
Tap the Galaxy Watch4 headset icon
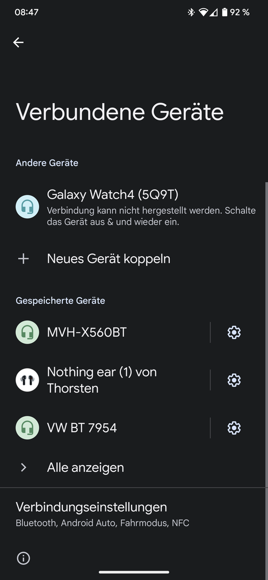tap(27, 207)
